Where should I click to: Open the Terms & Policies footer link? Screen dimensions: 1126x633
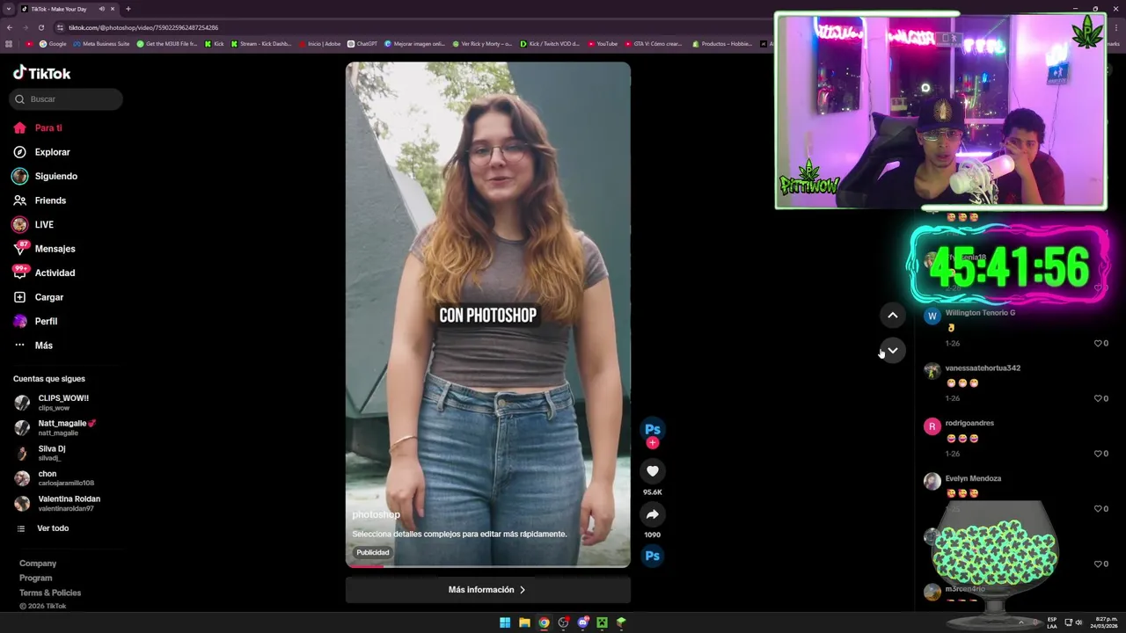[x=50, y=593]
